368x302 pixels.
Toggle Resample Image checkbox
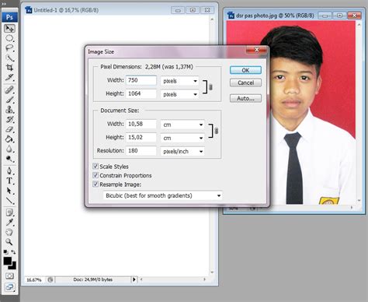click(95, 184)
